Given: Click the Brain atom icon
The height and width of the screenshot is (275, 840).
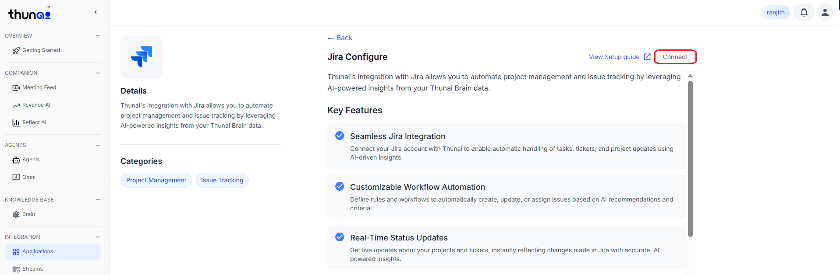Looking at the screenshot, I should [16, 215].
